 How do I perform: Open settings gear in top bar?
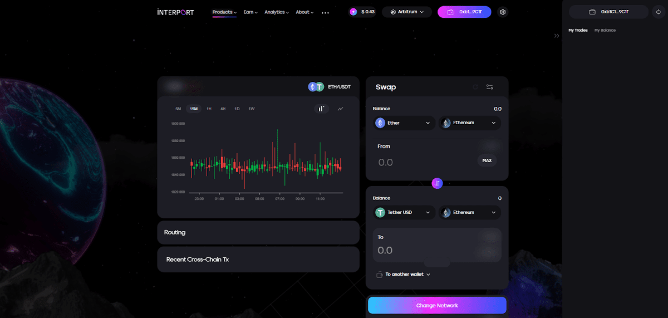(503, 12)
